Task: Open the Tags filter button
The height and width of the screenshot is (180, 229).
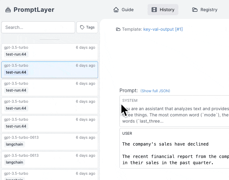Action: (x=87, y=27)
